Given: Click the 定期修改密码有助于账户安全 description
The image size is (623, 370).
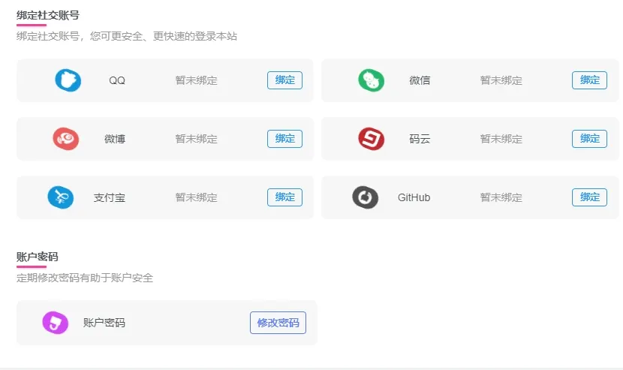Looking at the screenshot, I should (85, 278).
